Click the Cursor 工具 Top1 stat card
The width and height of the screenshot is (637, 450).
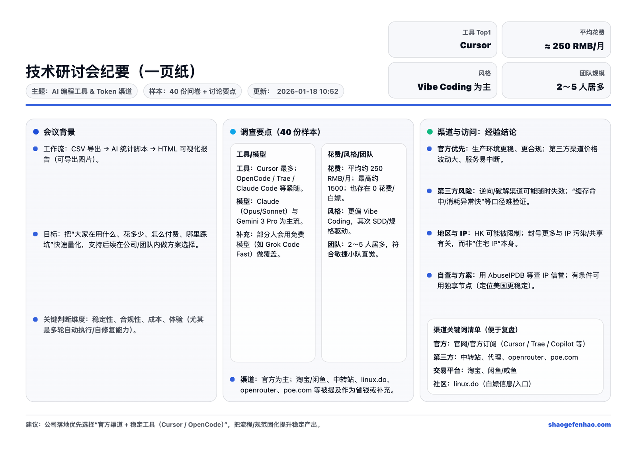point(442,39)
